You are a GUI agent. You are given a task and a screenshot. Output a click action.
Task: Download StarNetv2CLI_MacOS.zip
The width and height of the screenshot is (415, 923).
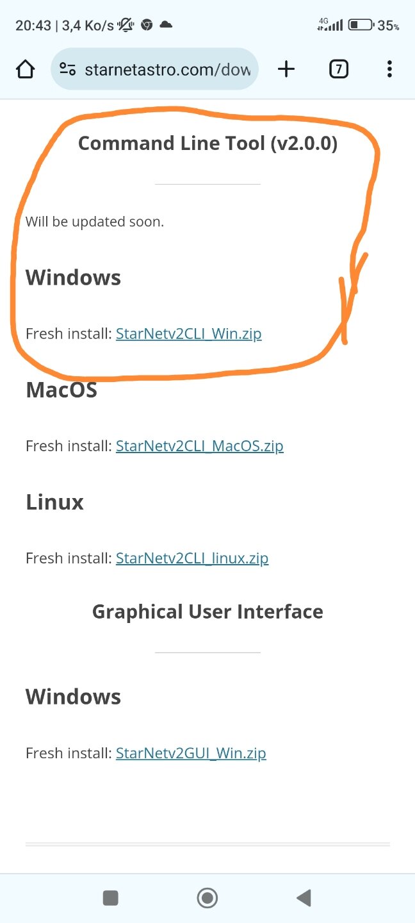[199, 446]
